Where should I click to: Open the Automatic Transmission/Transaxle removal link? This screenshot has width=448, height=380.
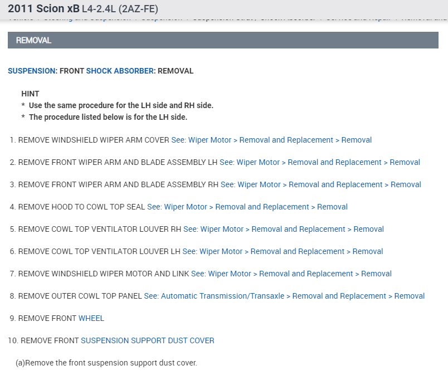pyautogui.click(x=284, y=296)
